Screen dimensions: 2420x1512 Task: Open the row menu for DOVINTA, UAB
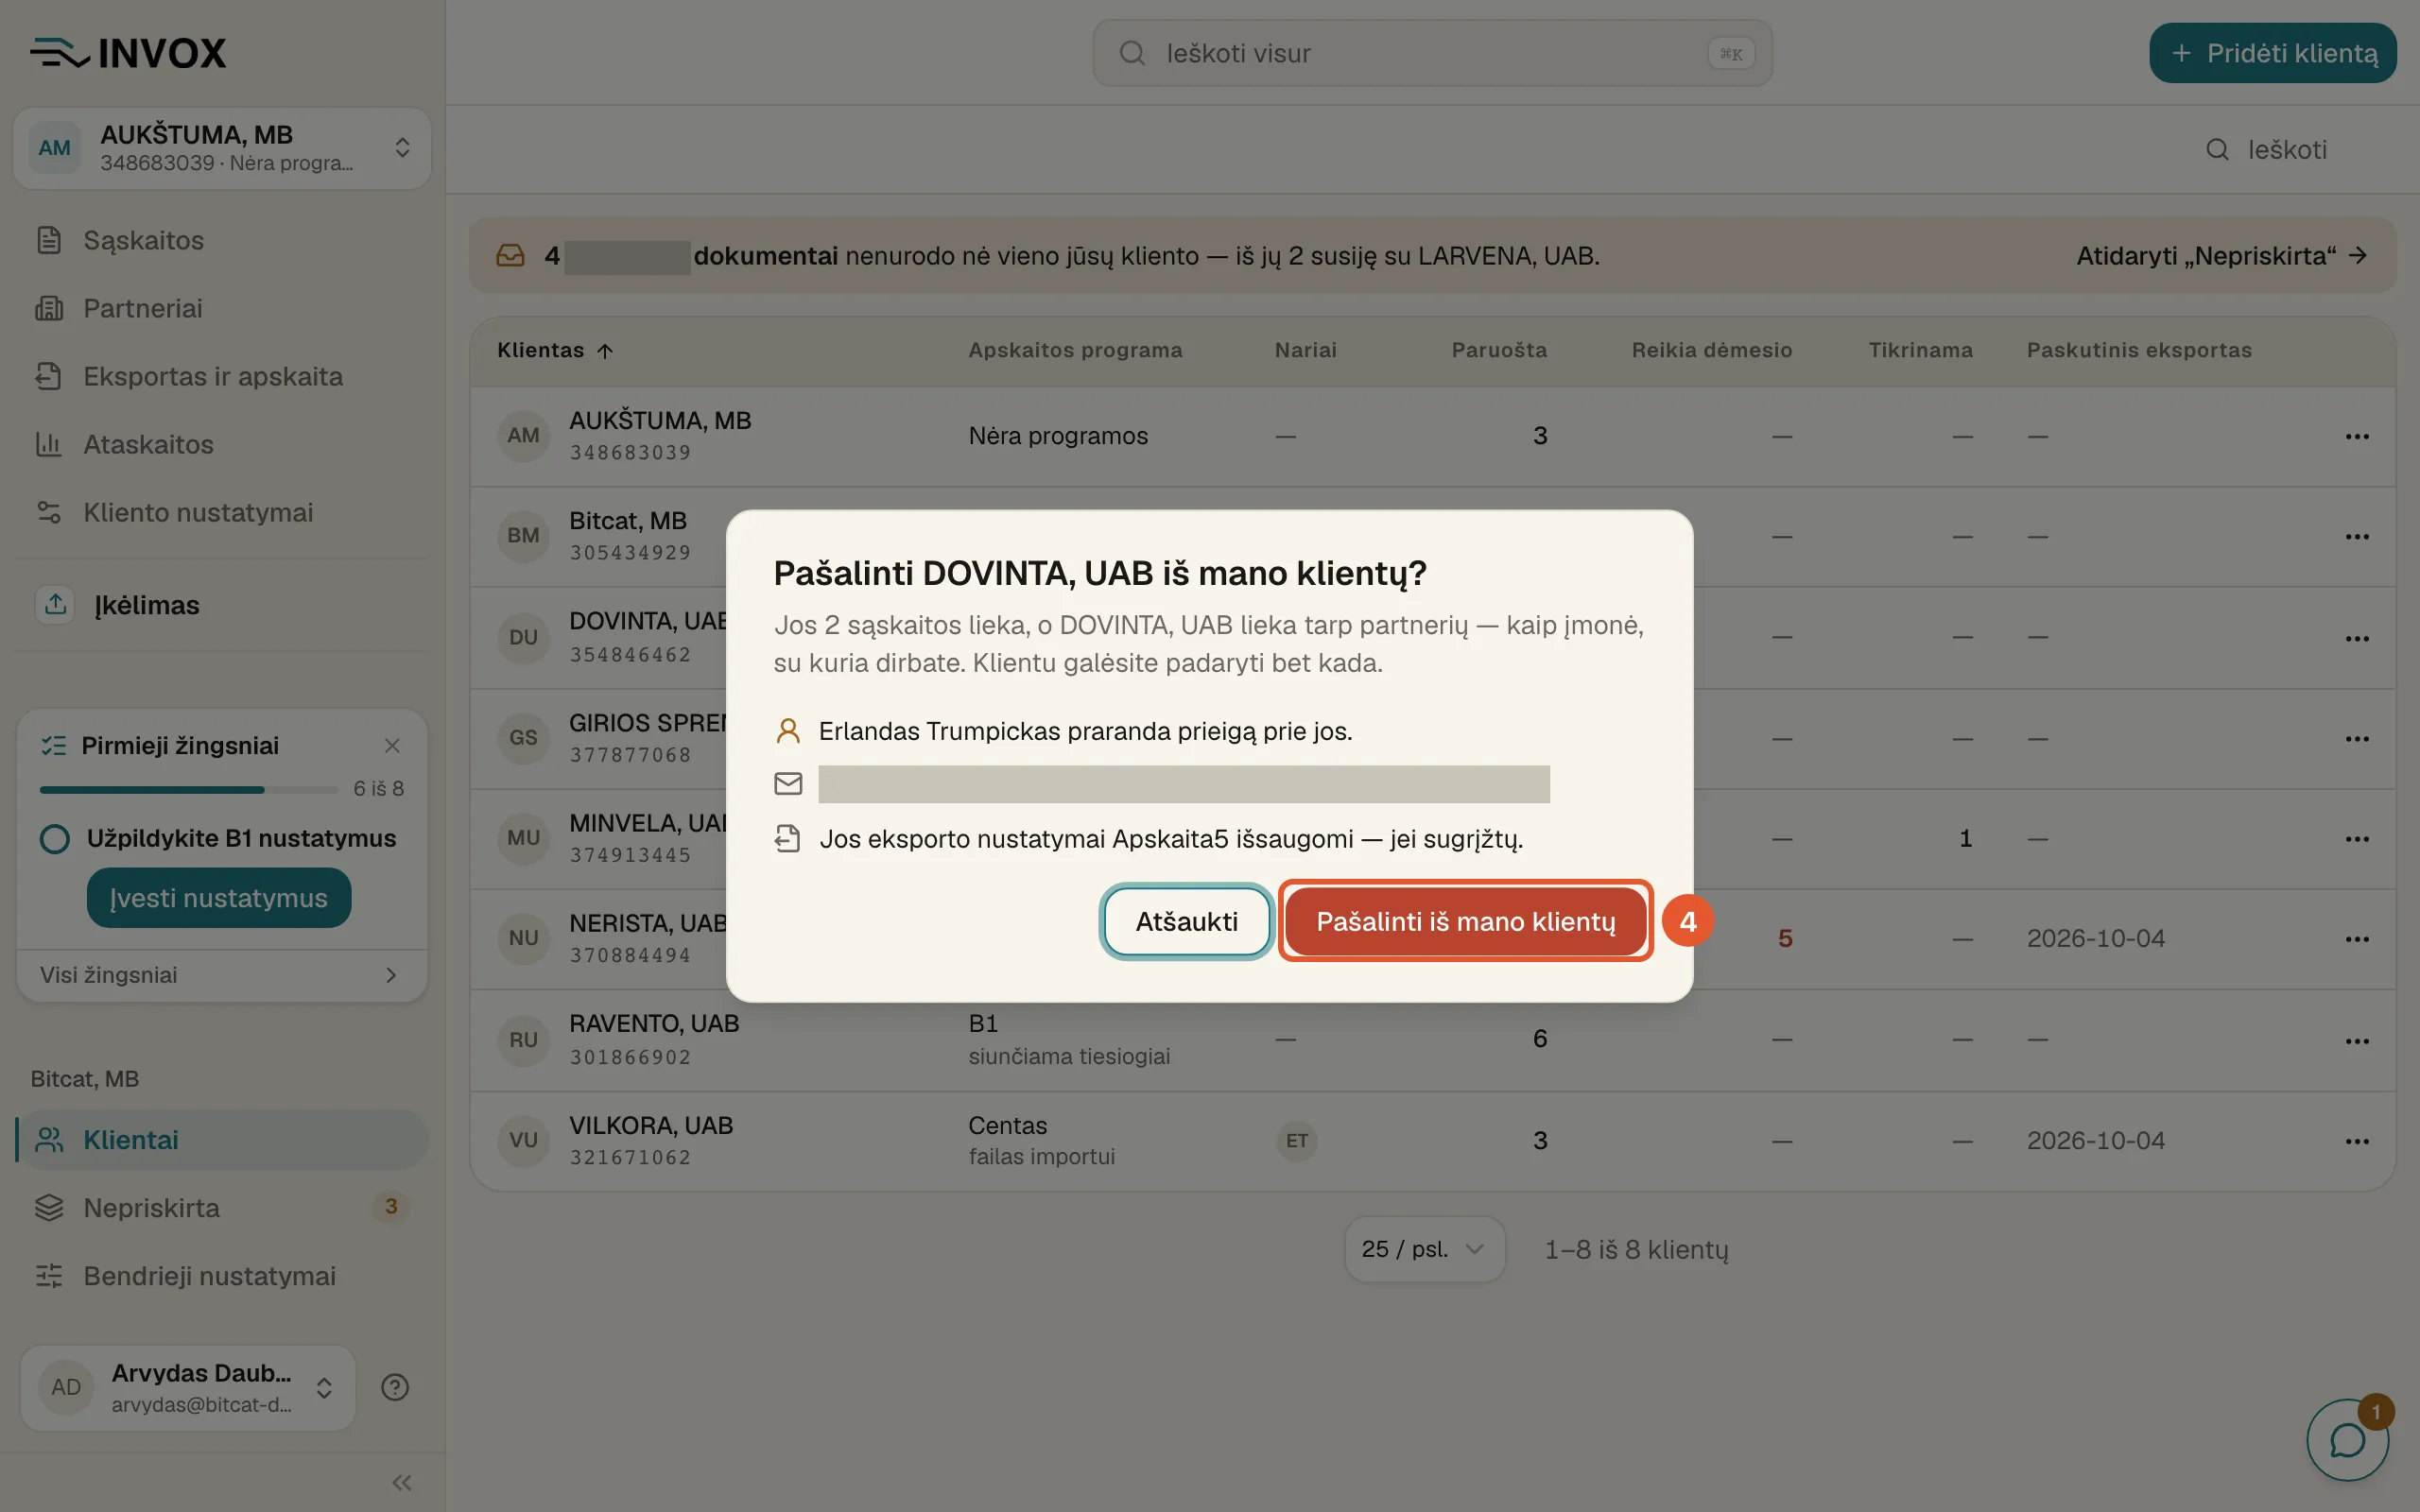(2357, 638)
